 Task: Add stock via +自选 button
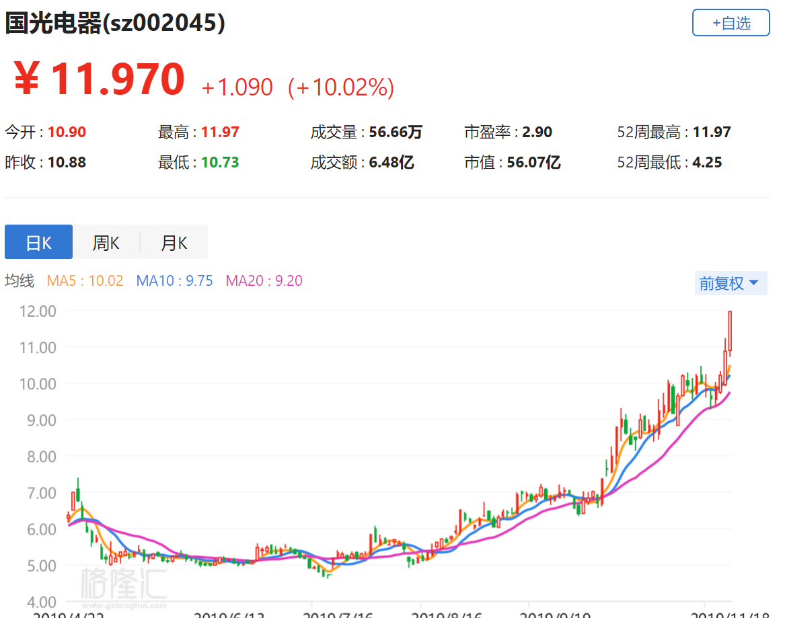(731, 22)
